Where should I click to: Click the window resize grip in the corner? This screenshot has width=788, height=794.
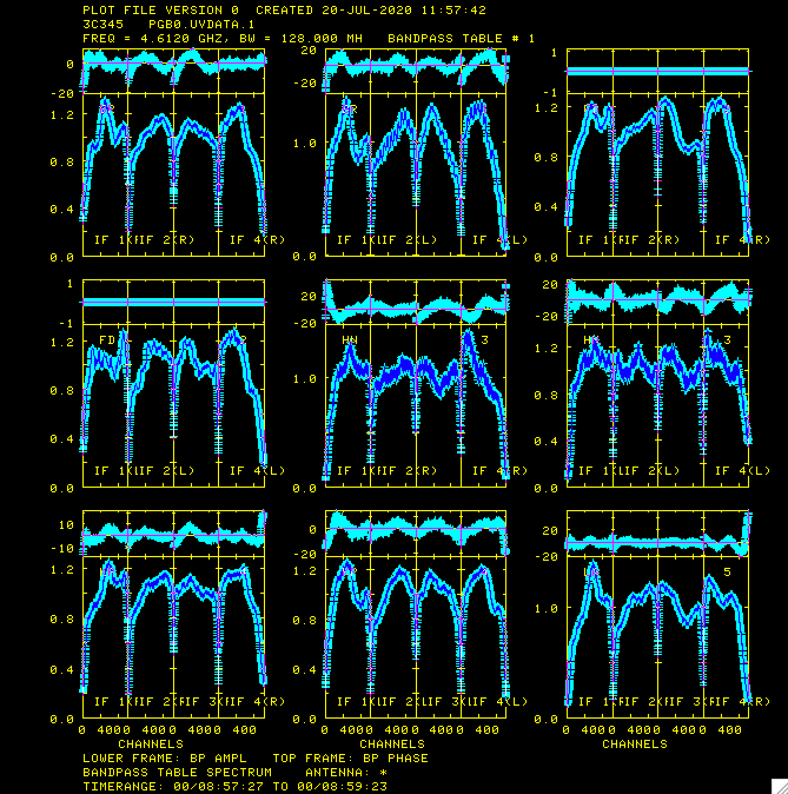click(780, 786)
